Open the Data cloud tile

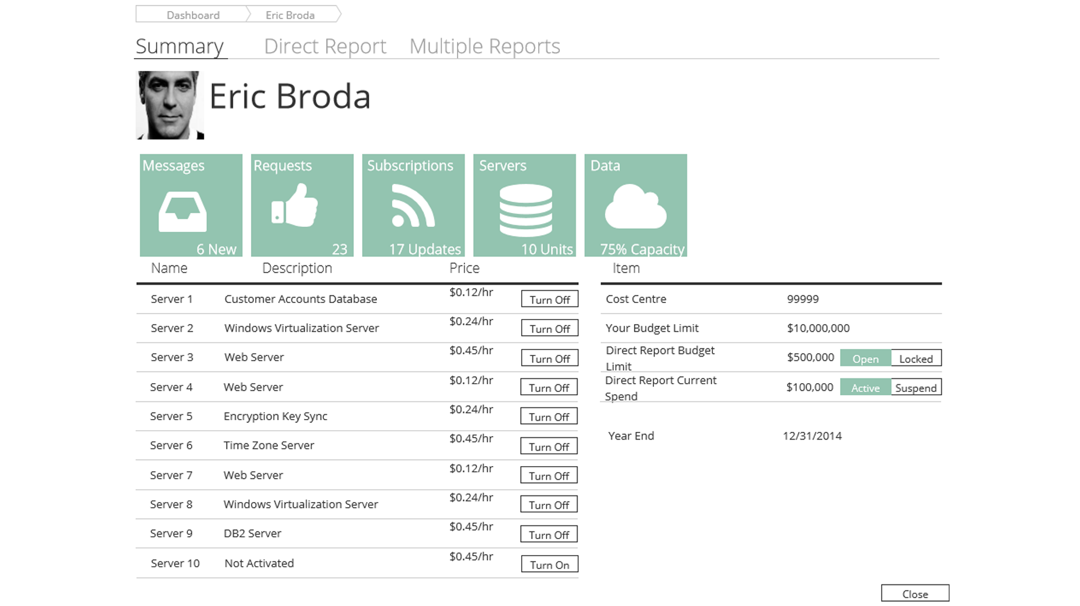(635, 205)
